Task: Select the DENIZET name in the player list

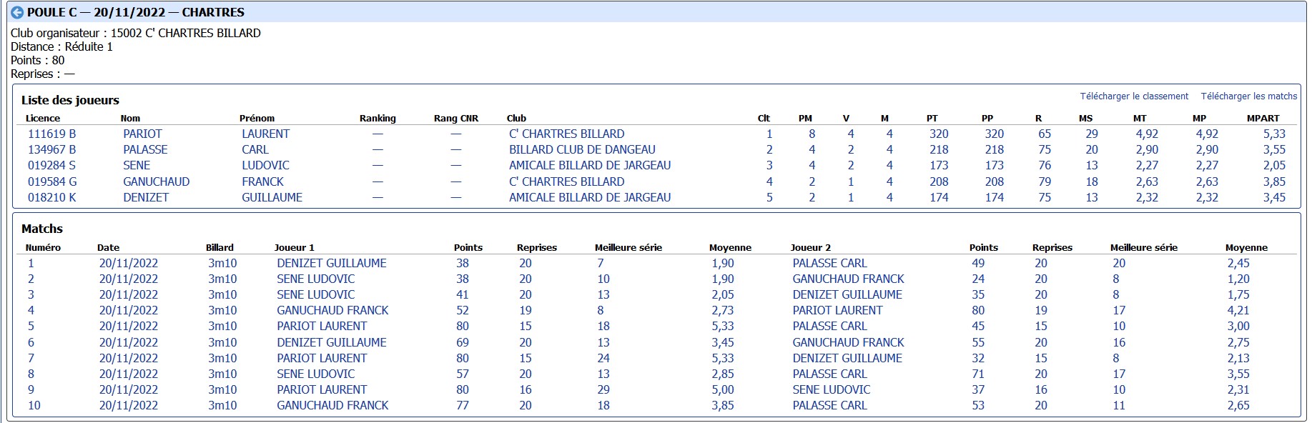Action: [x=146, y=197]
